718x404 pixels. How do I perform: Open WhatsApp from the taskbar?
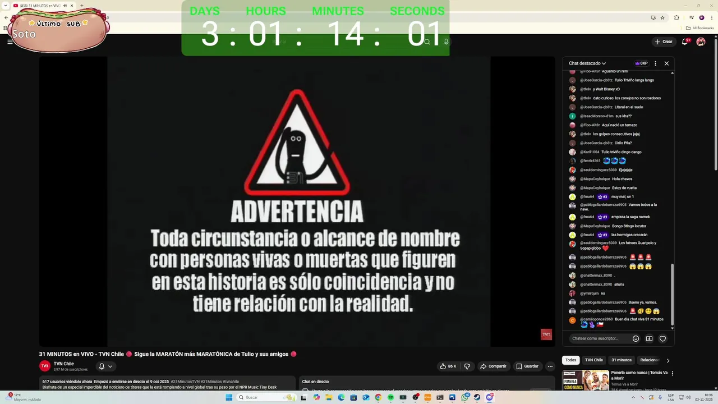tap(465, 397)
